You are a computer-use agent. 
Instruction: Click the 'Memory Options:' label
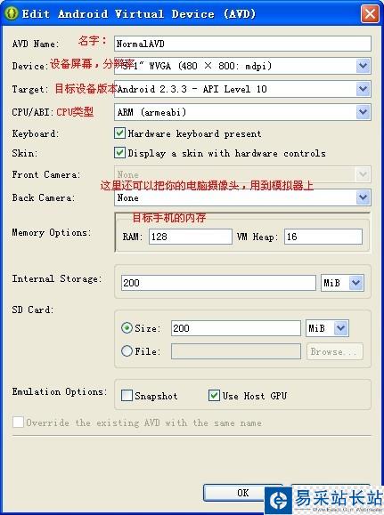click(52, 233)
